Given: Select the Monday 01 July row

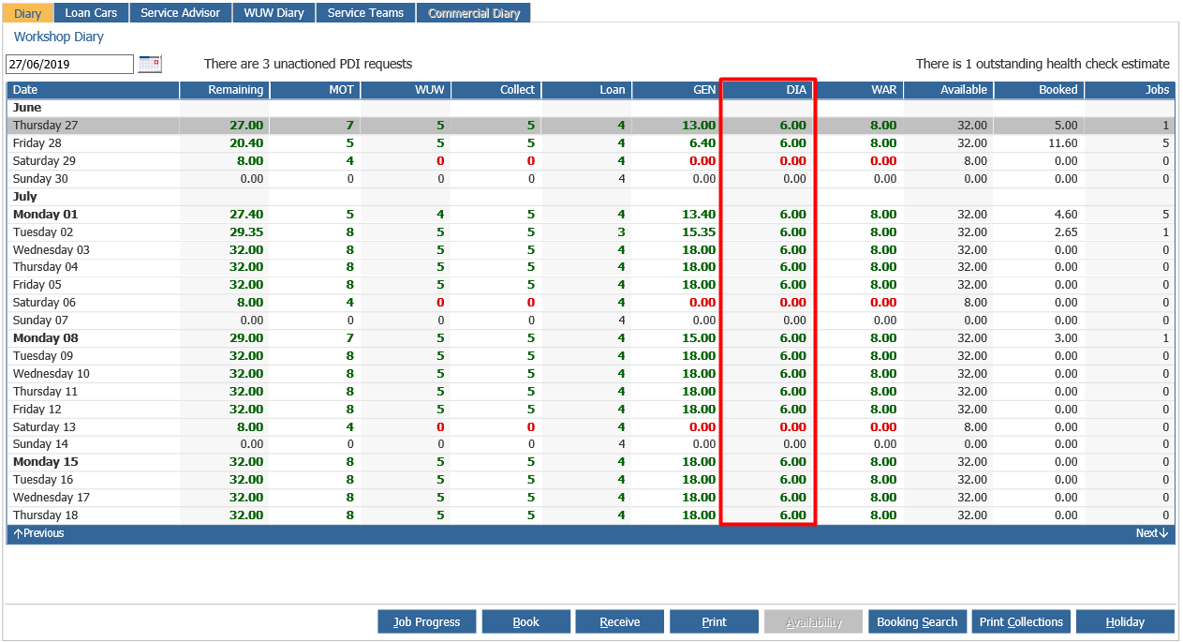Looking at the screenshot, I should tap(591, 215).
